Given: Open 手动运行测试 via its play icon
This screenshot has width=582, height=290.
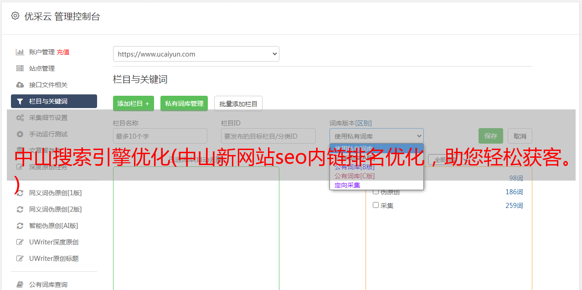Looking at the screenshot, I should [20, 134].
